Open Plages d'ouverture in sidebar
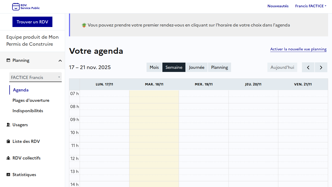 click(31, 100)
